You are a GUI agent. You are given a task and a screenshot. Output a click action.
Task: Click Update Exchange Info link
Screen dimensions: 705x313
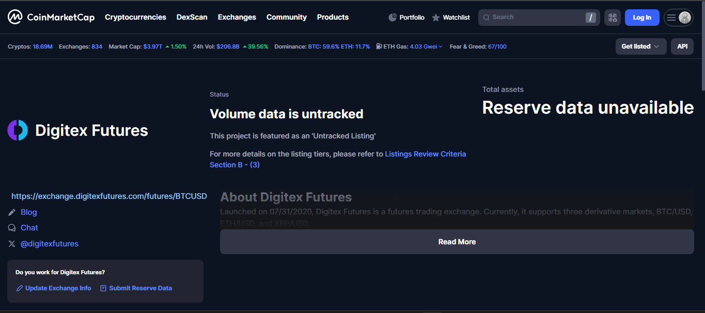coord(54,288)
